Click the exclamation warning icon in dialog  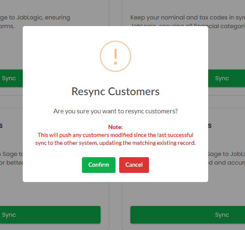[115, 56]
